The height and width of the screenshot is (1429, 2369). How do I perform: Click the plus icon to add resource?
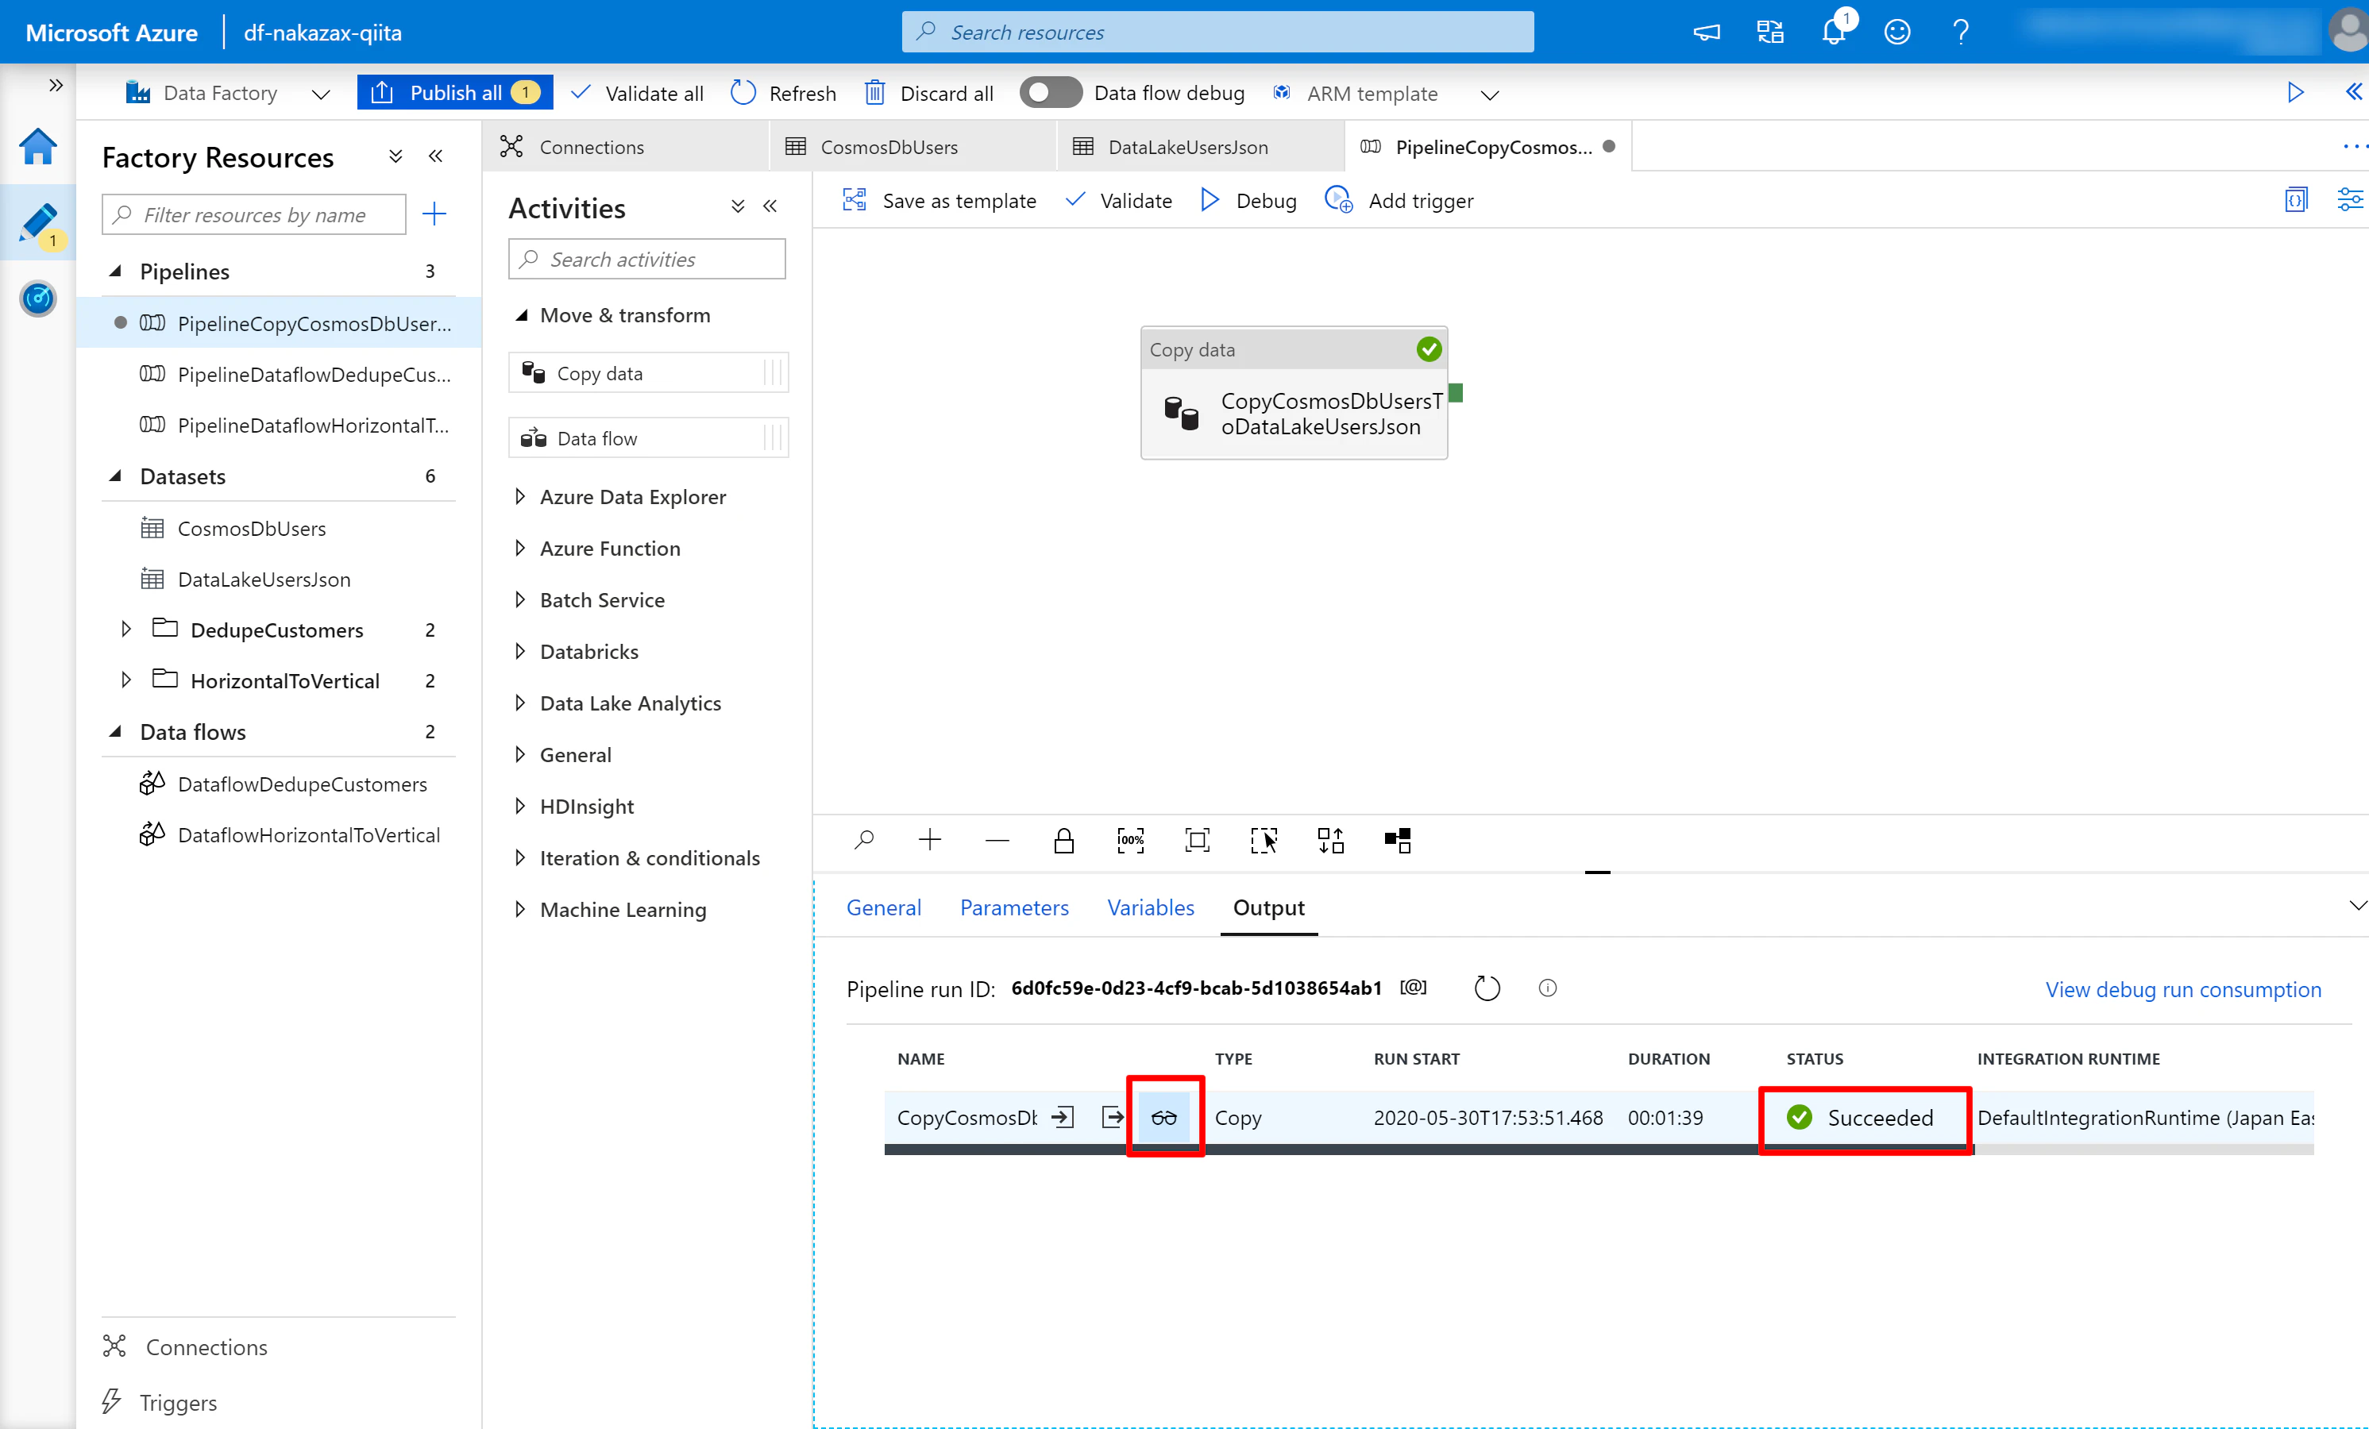434,214
